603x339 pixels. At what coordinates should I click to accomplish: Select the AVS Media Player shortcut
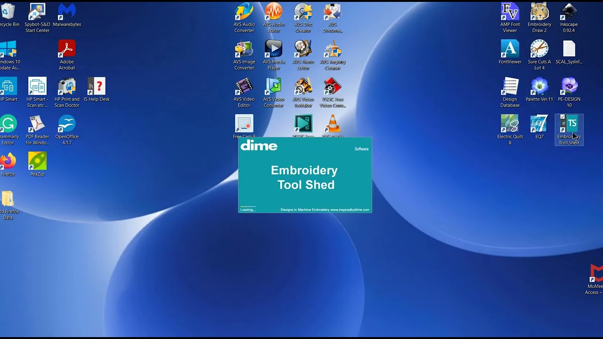coord(274,55)
